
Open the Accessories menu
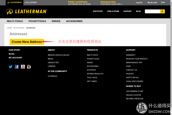click(x=74, y=21)
